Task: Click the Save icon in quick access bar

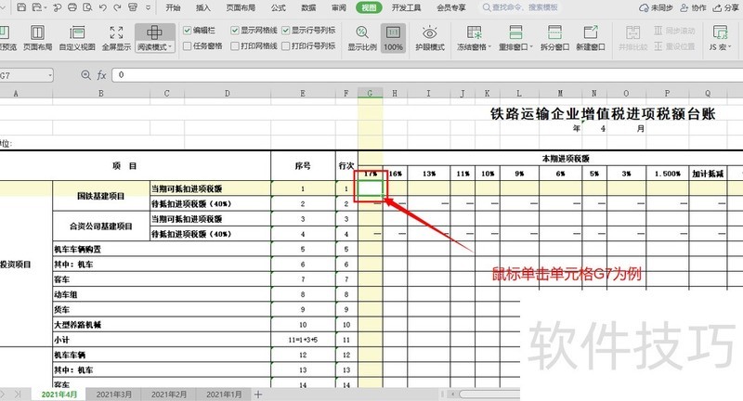Action: (x=21, y=7)
